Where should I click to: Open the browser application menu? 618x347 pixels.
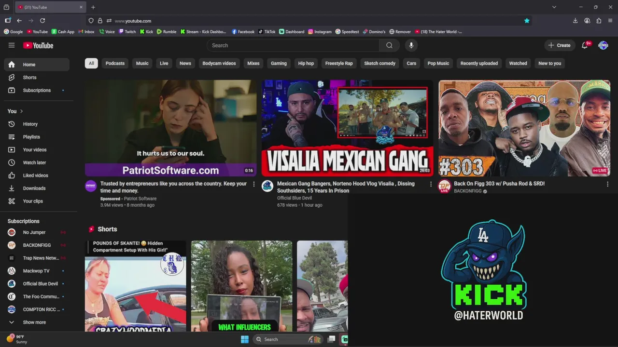click(610, 21)
